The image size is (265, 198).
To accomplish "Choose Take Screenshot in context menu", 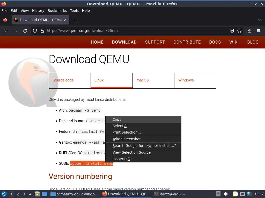I will tap(143, 139).
